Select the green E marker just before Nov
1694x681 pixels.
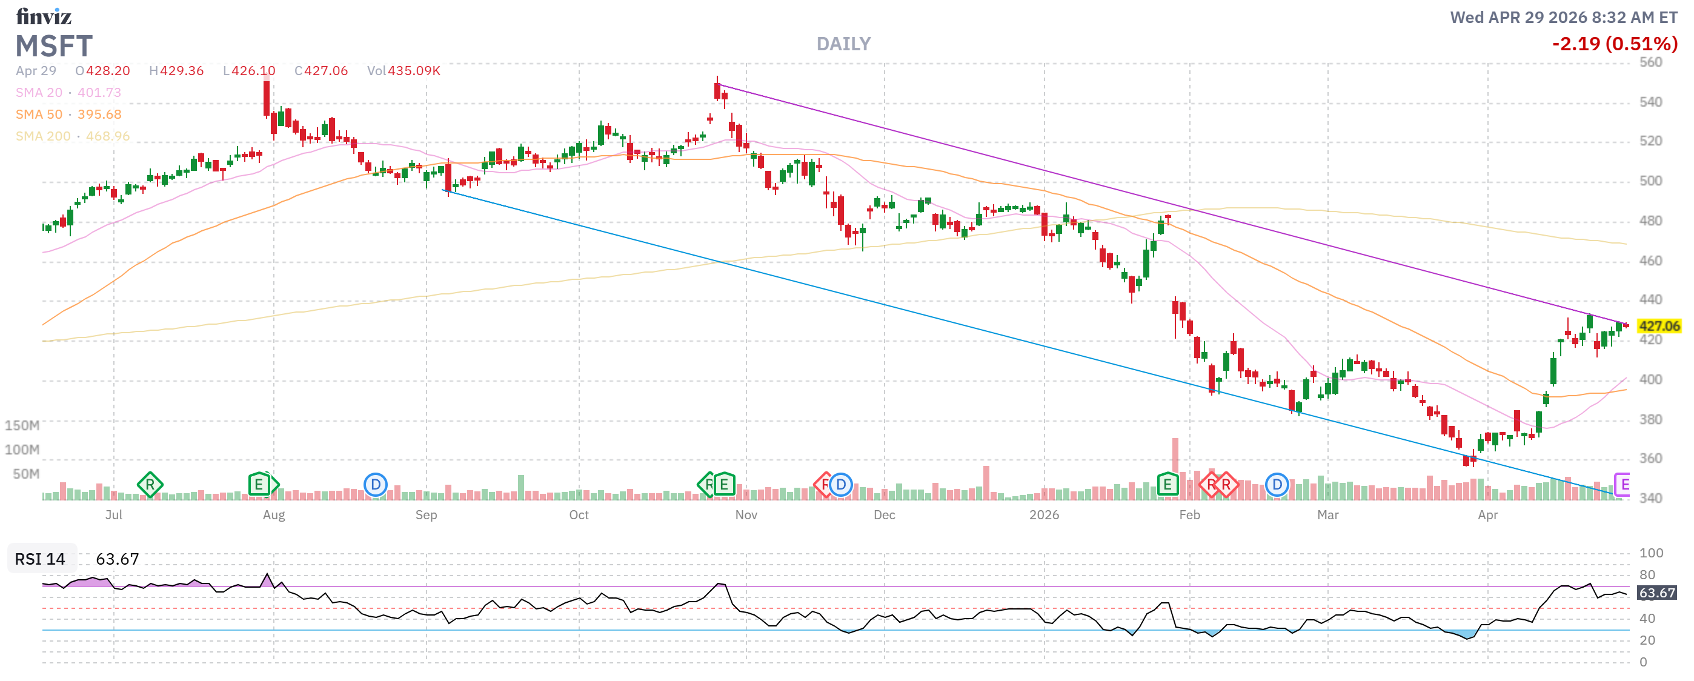tap(724, 485)
